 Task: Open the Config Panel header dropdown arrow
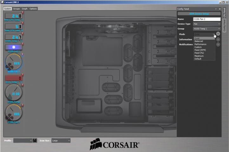[216, 9]
